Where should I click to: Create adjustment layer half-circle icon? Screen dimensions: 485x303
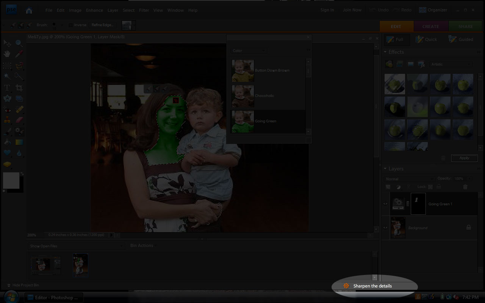398,187
